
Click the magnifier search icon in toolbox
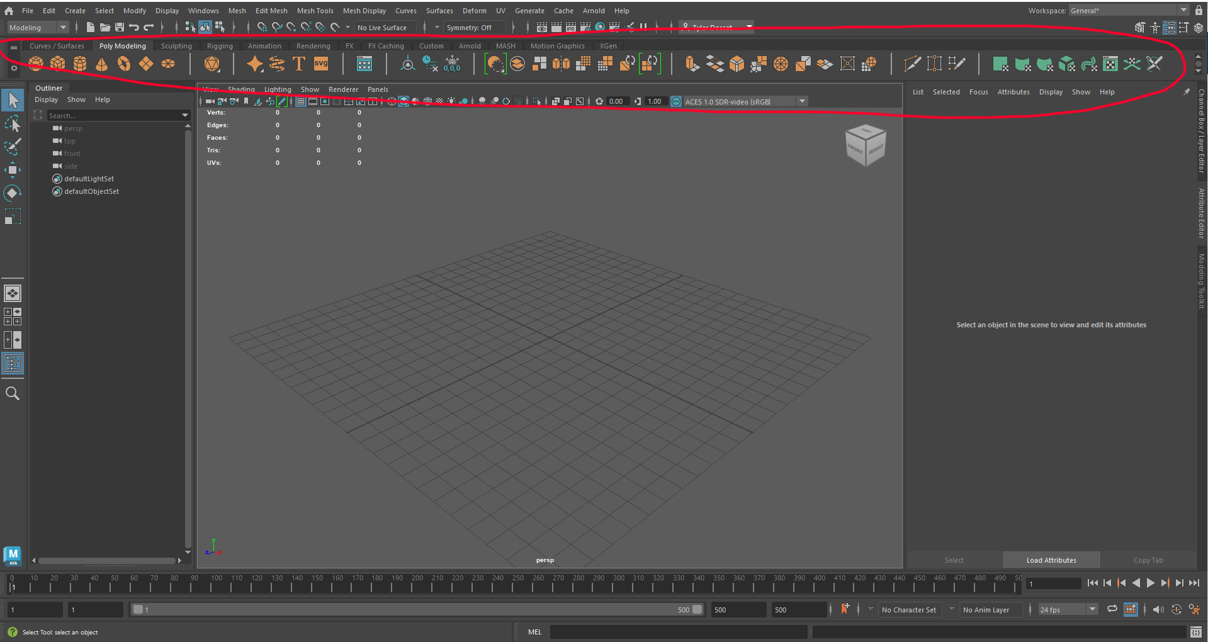tap(13, 394)
